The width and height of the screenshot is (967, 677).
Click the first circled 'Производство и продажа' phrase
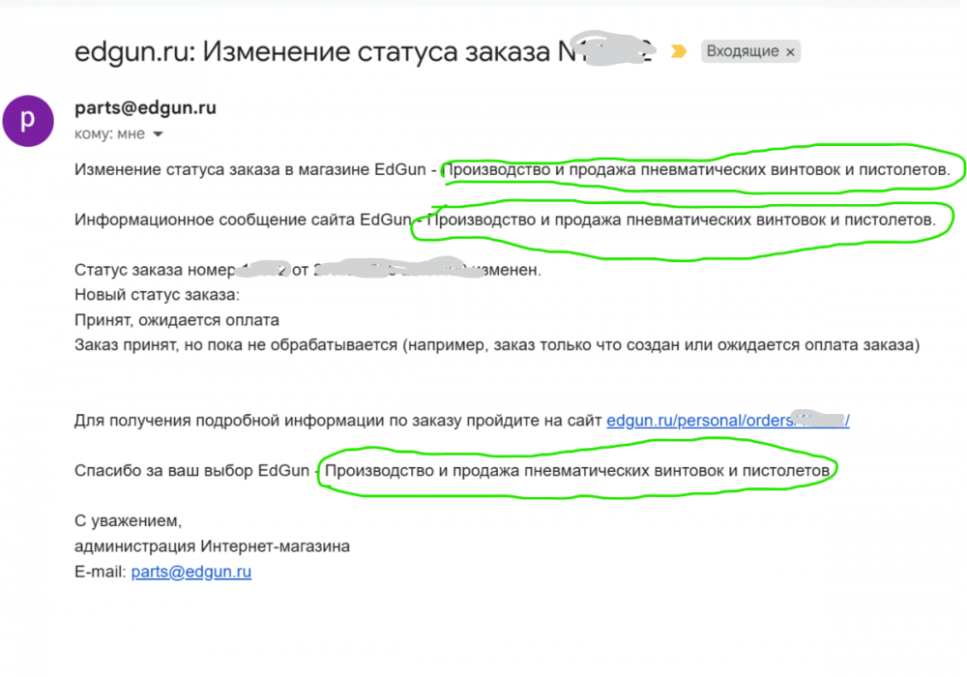(x=696, y=171)
